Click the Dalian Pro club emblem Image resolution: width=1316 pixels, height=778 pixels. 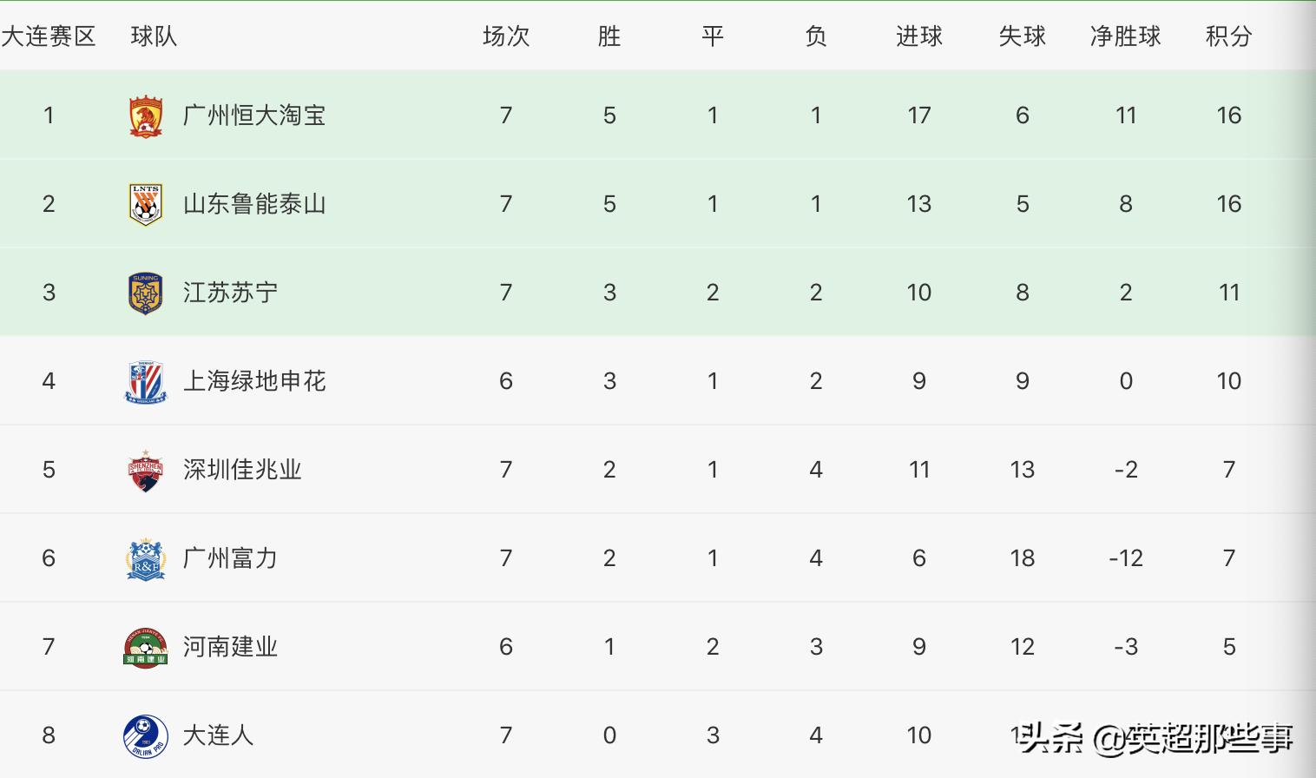click(146, 736)
